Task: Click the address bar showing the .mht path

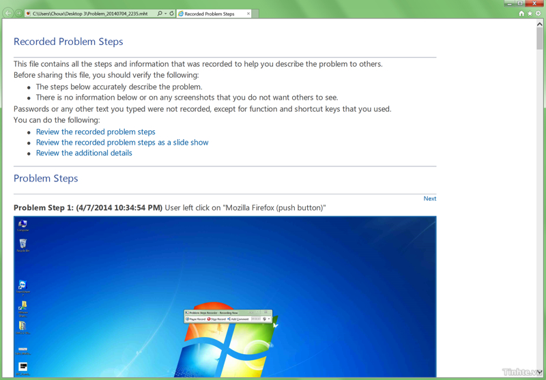Action: 92,14
